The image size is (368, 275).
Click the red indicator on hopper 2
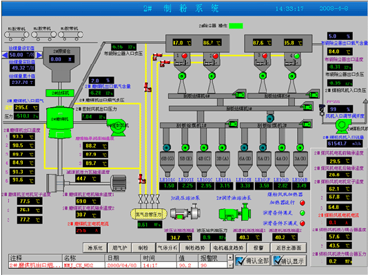216,56
